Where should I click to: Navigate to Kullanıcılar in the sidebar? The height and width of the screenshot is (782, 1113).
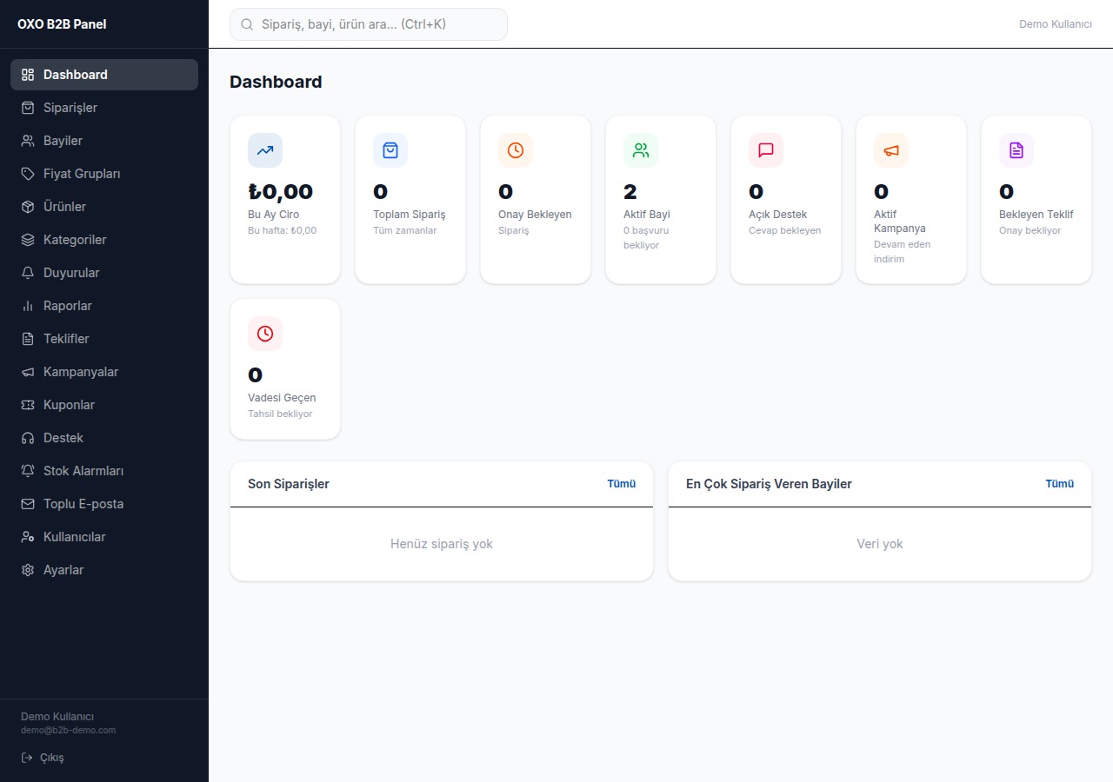[x=104, y=537]
